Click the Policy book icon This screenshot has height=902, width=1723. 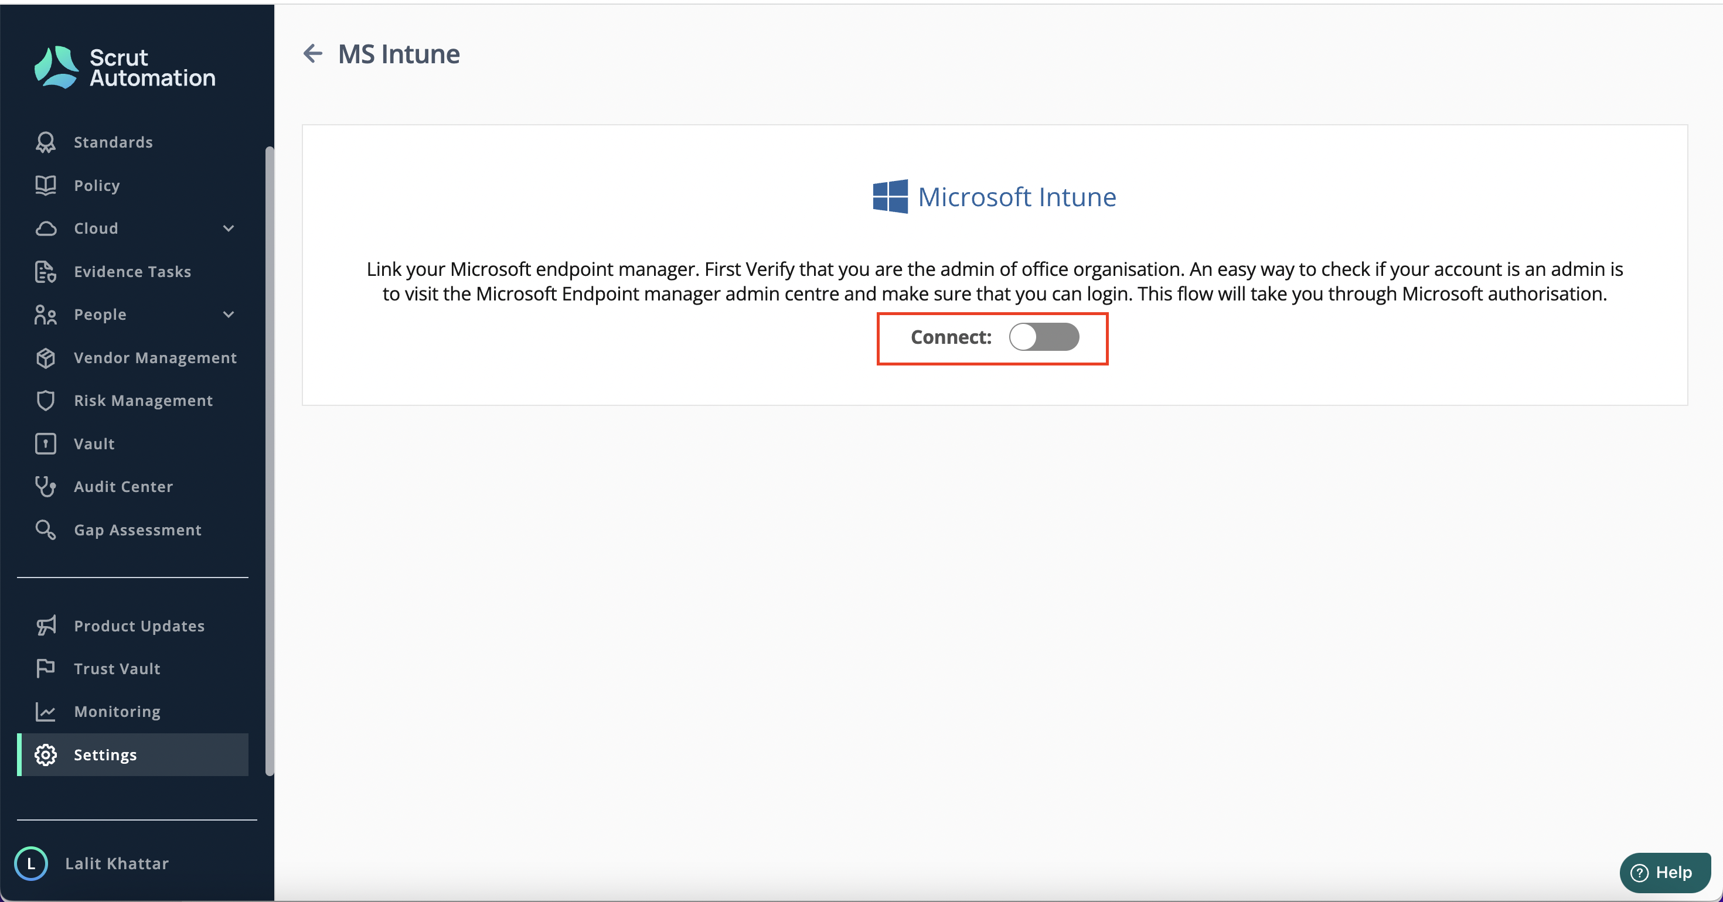point(46,185)
